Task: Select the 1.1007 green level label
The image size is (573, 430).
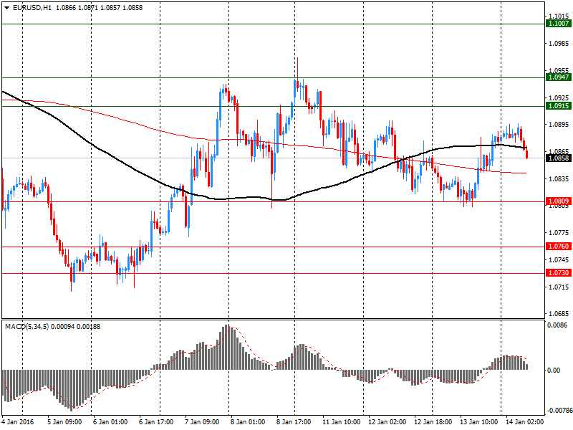Action: (559, 24)
